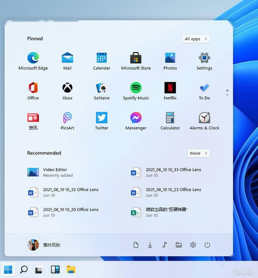Open Downloads from the Start footer

pos(150,245)
